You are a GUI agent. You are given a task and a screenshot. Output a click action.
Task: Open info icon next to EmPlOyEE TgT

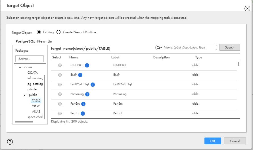click(93, 84)
